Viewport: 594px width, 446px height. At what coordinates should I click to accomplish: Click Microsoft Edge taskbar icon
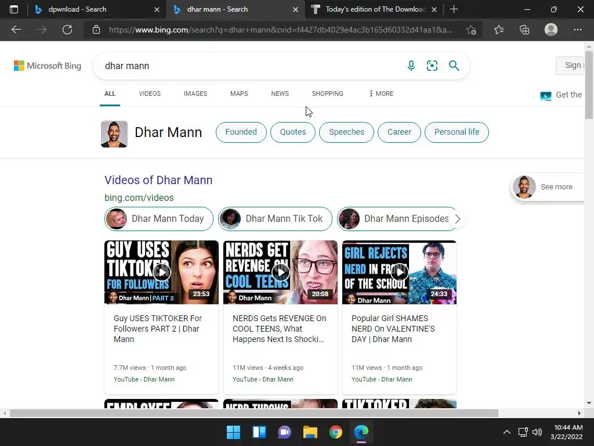[x=361, y=432]
